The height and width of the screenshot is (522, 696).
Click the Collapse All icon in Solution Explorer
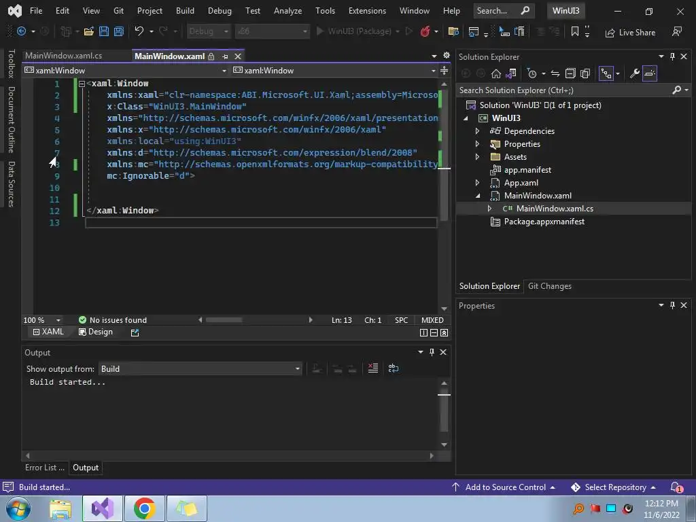pyautogui.click(x=570, y=73)
